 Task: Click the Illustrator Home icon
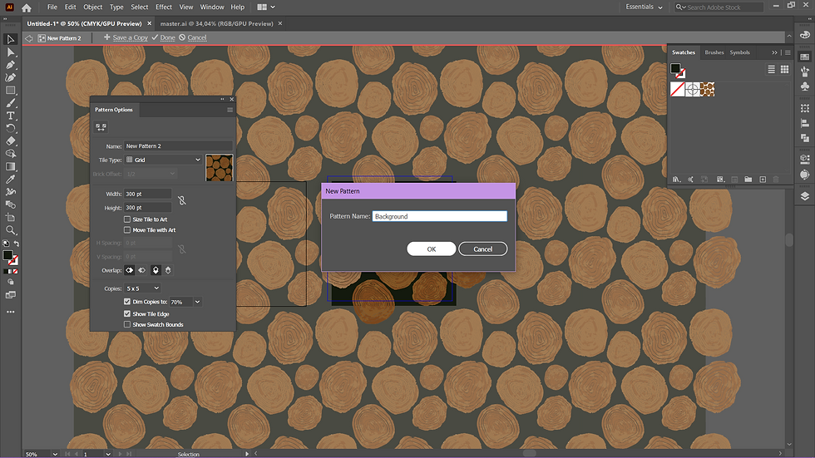coord(27,7)
